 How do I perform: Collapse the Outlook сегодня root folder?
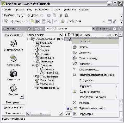click(x=28, y=39)
